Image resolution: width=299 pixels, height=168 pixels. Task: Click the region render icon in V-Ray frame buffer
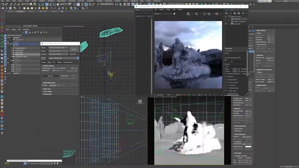tap(196, 14)
